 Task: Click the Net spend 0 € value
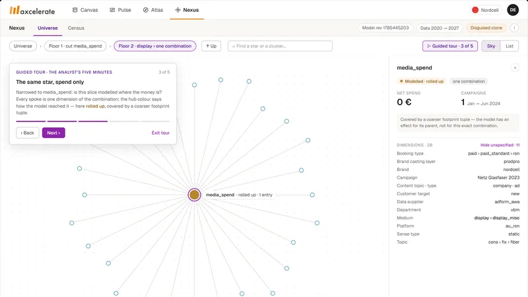click(x=404, y=102)
